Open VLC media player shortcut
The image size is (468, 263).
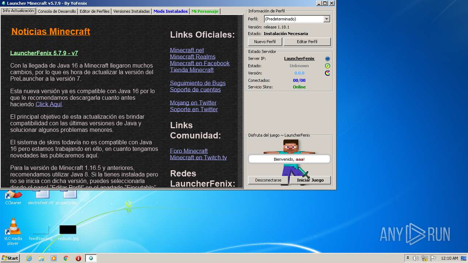click(13, 232)
